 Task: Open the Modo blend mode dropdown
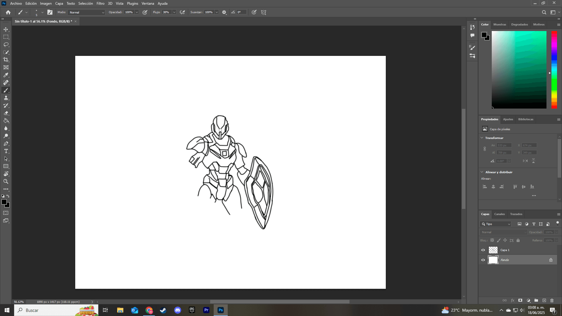(86, 12)
